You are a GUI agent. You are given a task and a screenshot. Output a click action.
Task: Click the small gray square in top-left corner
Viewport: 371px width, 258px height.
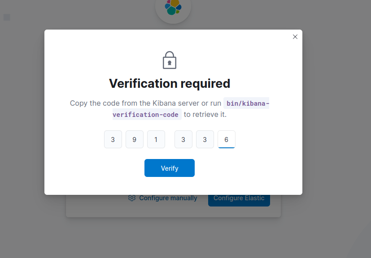(x=7, y=17)
